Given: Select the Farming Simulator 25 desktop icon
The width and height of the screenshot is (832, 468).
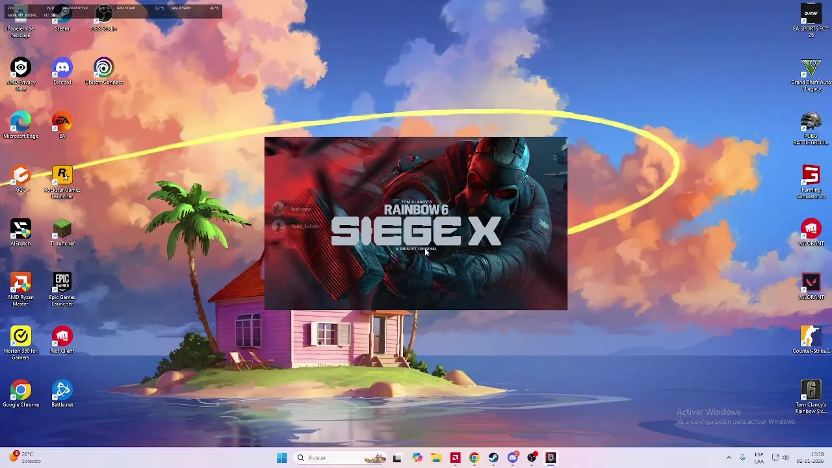Looking at the screenshot, I should point(811,182).
